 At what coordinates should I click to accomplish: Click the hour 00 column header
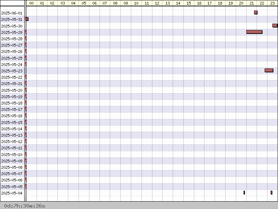[x=31, y=3]
